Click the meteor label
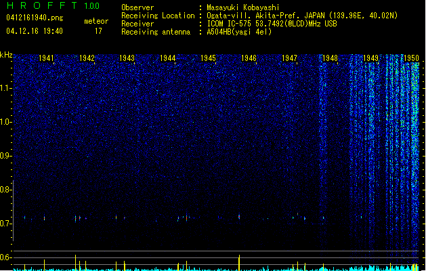Viewport: 426px width, 271px height. pos(96,21)
